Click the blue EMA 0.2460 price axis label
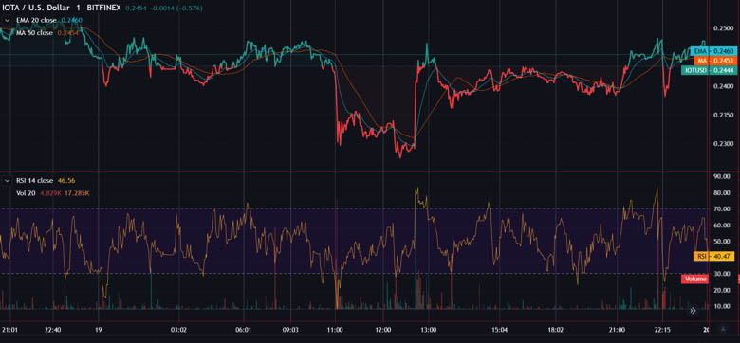The height and width of the screenshot is (343, 740). coord(712,51)
